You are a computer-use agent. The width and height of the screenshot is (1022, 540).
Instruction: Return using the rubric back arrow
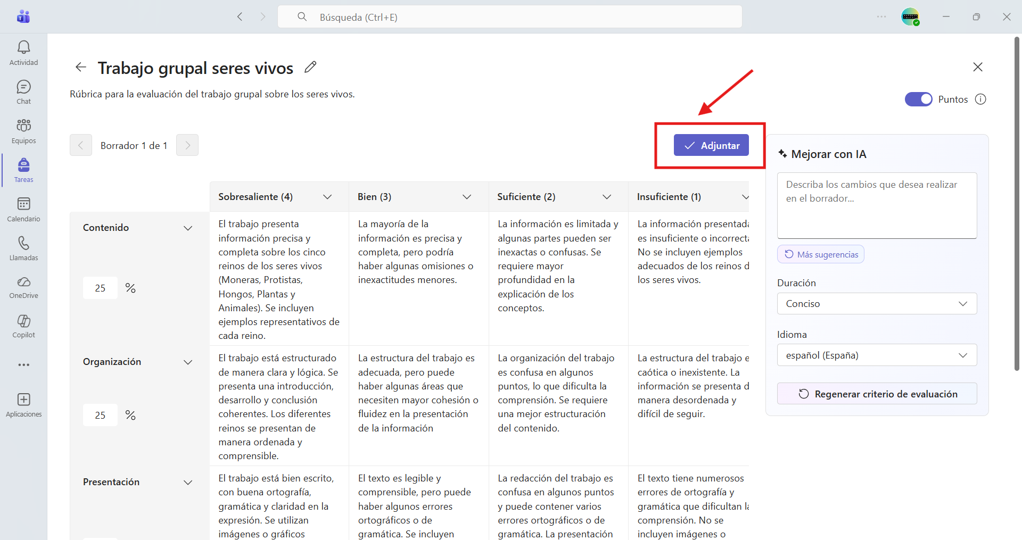click(81, 67)
